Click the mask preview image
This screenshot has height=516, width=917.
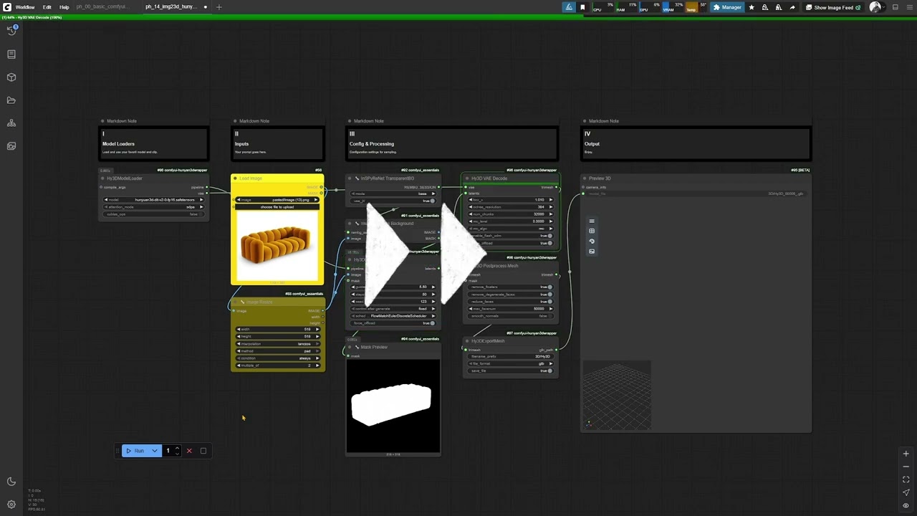point(393,406)
